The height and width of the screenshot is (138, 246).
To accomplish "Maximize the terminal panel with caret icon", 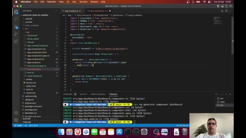I will (x=226, y=94).
